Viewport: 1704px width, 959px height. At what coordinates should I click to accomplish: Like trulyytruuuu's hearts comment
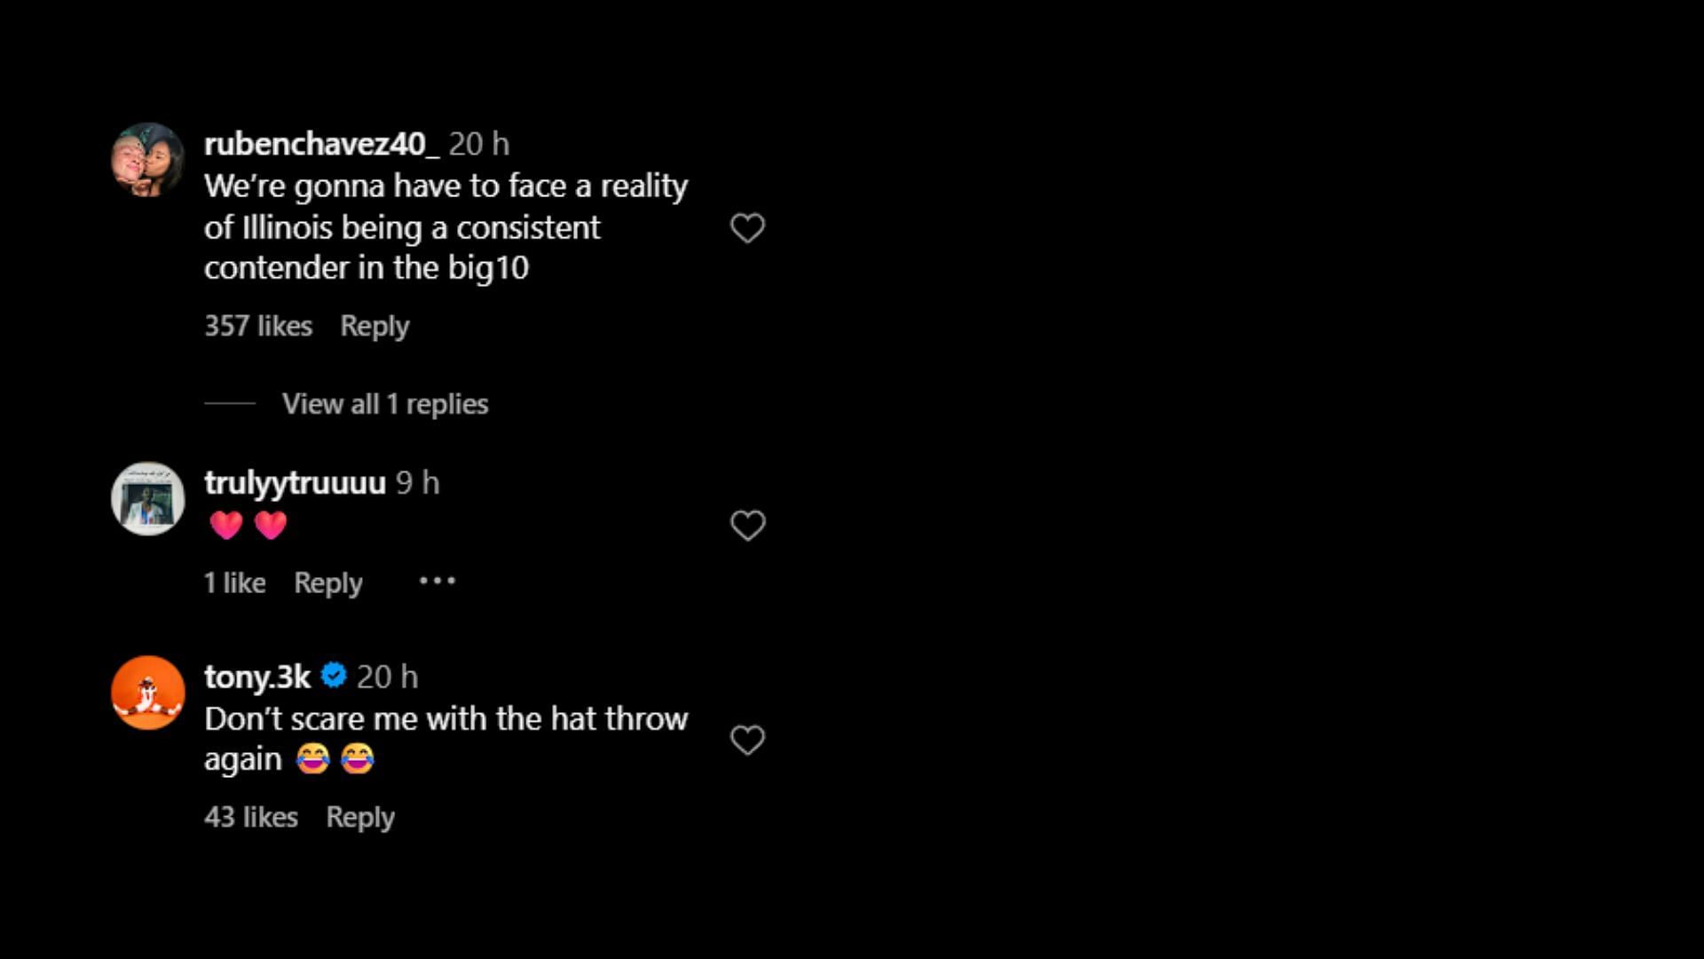[x=747, y=526]
